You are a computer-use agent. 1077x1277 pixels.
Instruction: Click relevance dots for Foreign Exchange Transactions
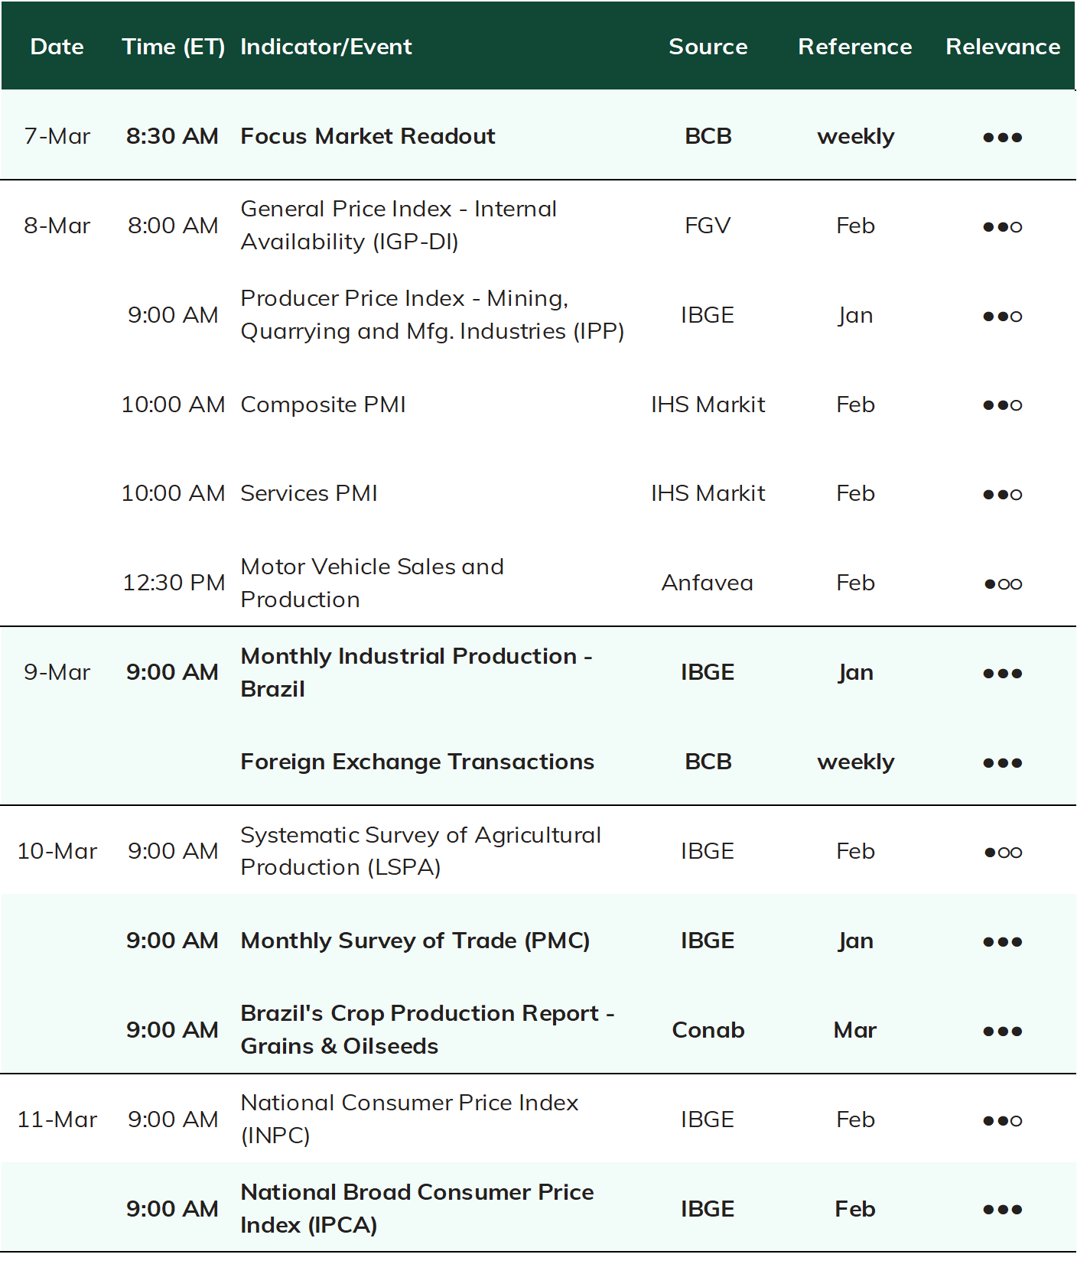[x=1002, y=763]
